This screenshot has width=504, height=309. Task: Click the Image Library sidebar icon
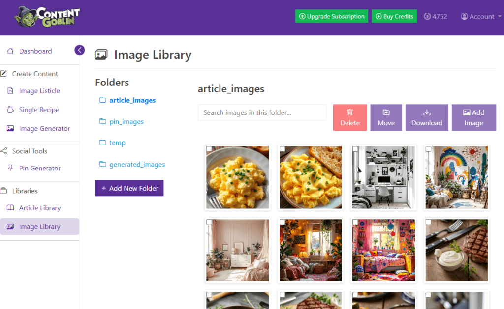click(10, 226)
